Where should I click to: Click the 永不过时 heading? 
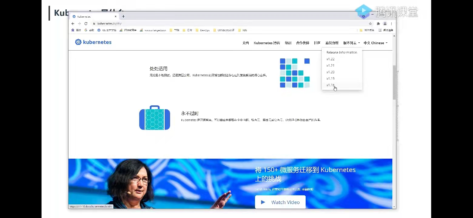(190, 113)
